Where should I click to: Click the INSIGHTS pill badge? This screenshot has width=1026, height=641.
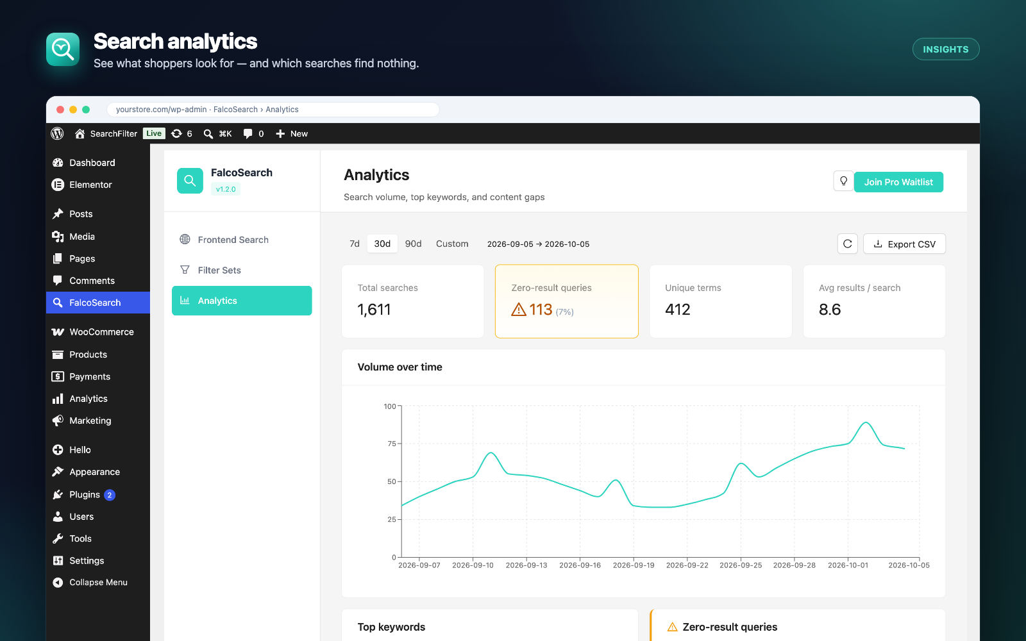946,49
